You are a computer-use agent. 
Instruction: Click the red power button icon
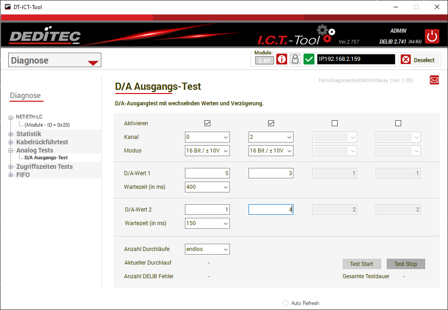(x=432, y=36)
